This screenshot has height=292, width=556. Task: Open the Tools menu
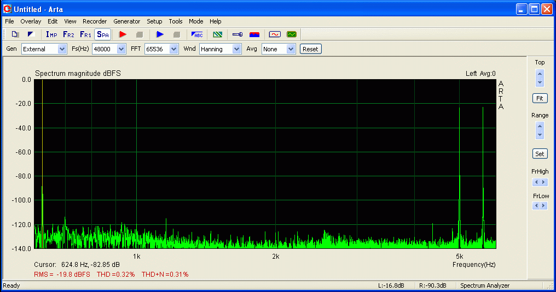point(176,21)
